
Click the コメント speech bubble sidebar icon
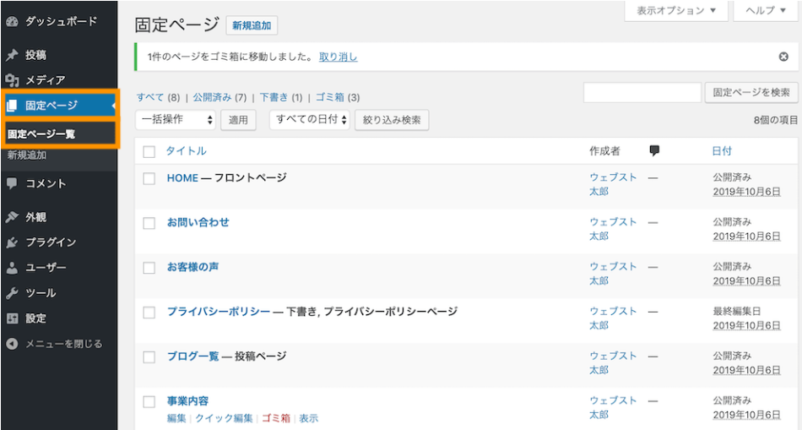pos(12,183)
